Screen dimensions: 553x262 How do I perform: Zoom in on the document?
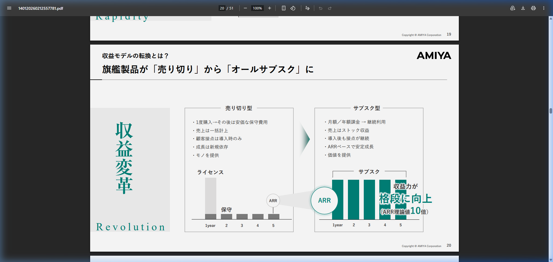tap(269, 8)
